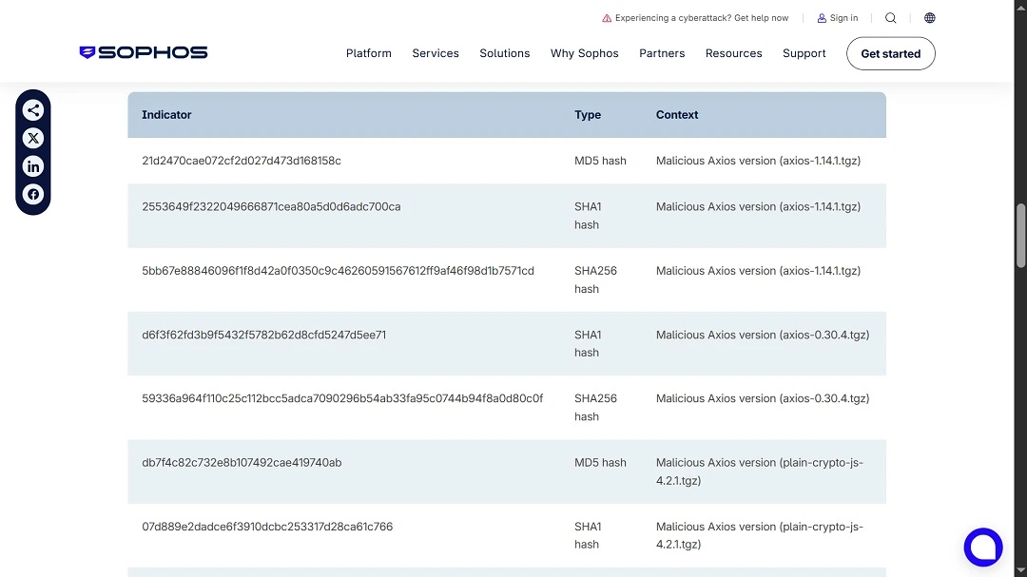
Task: Share the article on Facebook
Action: 33,194
